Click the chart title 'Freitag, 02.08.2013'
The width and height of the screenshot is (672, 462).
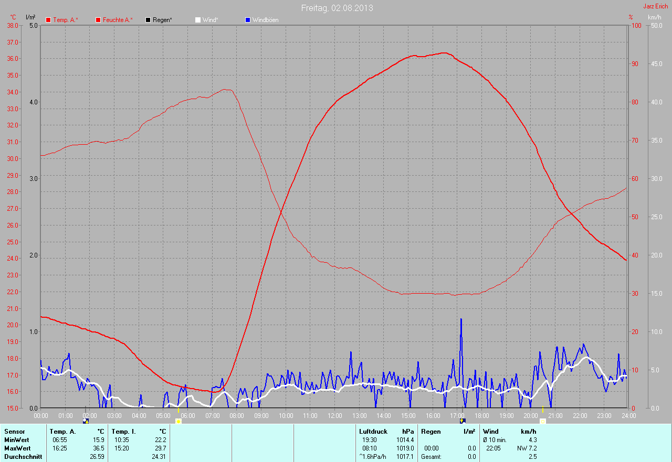[x=337, y=8]
